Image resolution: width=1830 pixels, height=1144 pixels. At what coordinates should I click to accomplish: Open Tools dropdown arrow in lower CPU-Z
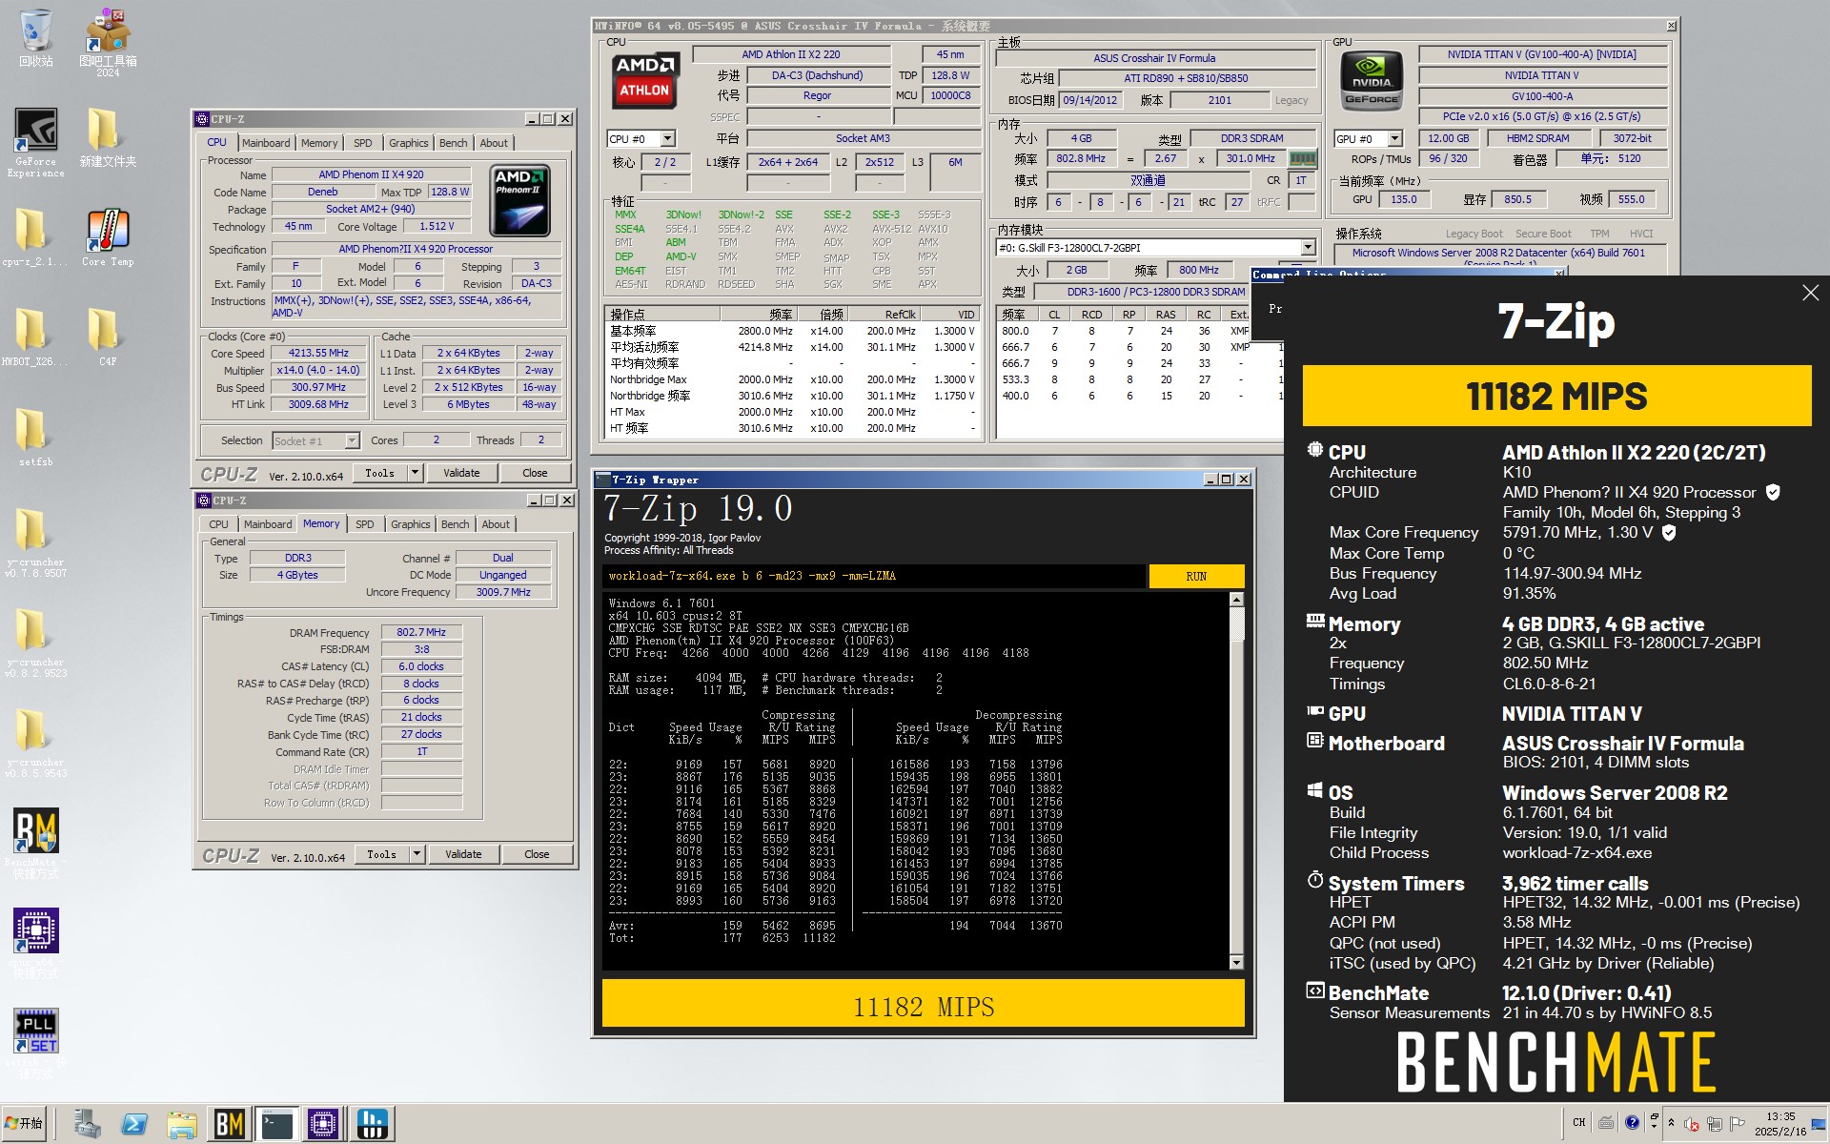(417, 854)
